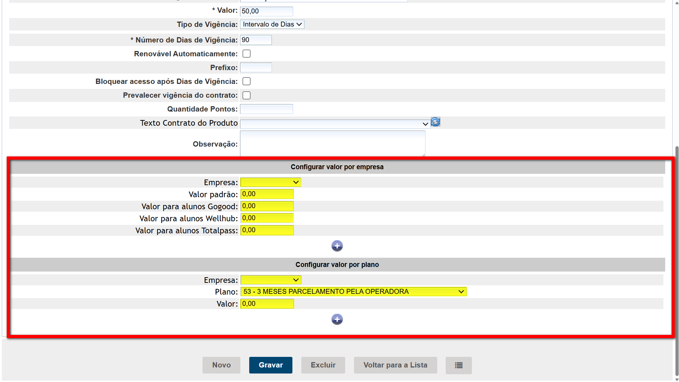Click the refresh icon beside Texto Contrato do Produto
The height and width of the screenshot is (382, 679).
click(x=435, y=122)
